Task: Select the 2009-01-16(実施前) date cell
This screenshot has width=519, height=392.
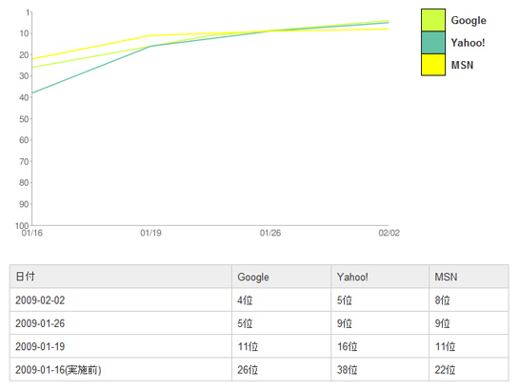Action: click(x=121, y=369)
